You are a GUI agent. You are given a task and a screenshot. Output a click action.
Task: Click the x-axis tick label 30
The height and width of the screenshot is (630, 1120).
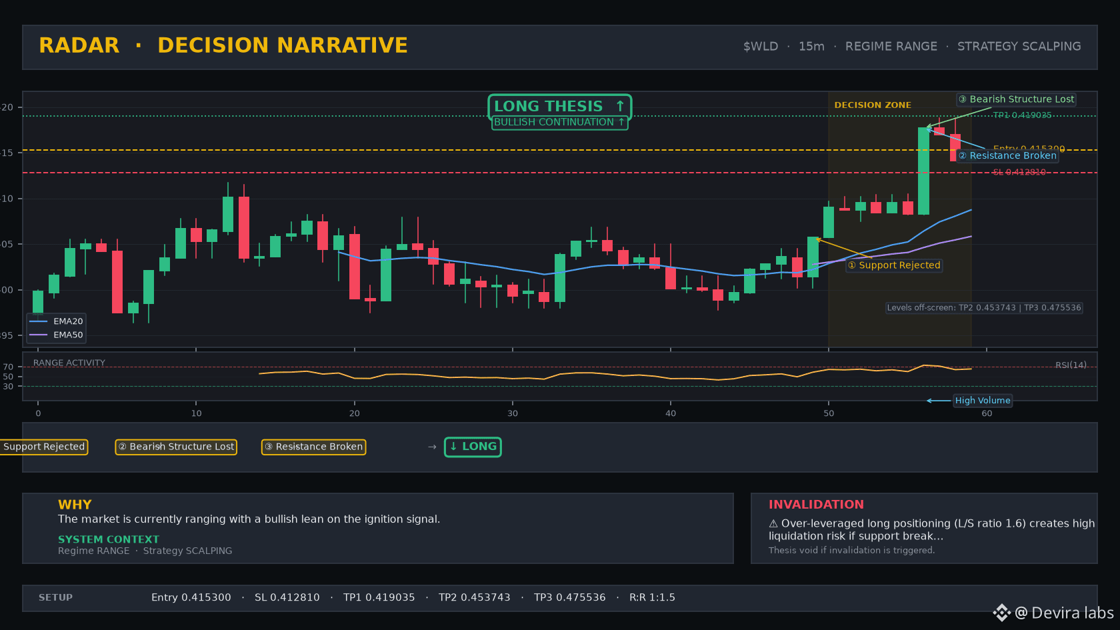(513, 413)
